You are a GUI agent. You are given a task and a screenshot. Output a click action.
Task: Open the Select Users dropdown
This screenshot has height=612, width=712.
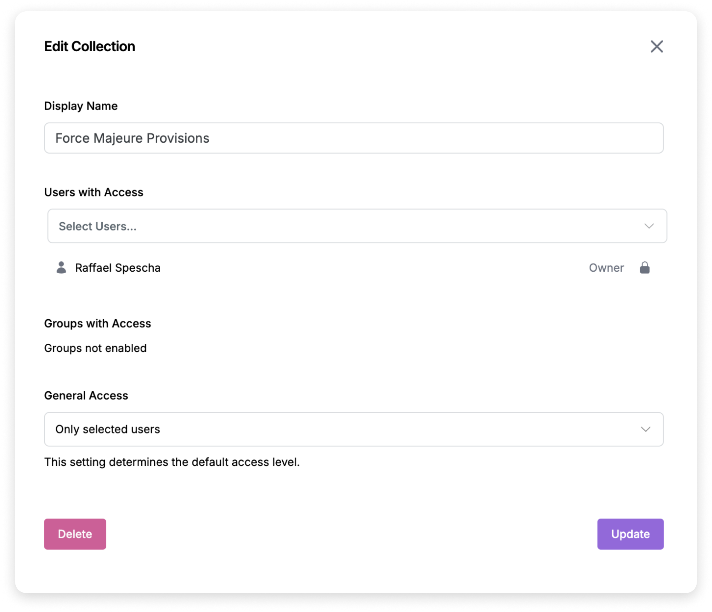tap(357, 226)
